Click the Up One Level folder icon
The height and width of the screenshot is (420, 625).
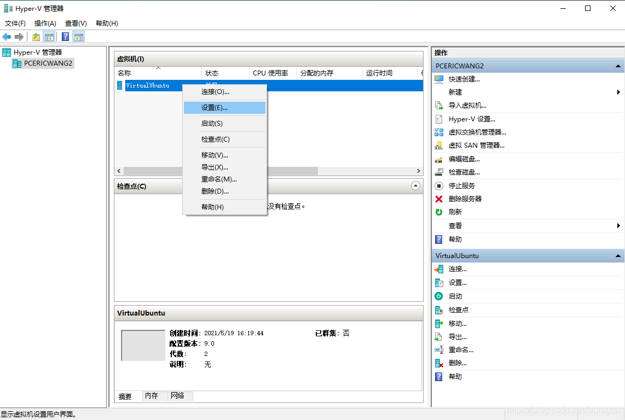36,37
